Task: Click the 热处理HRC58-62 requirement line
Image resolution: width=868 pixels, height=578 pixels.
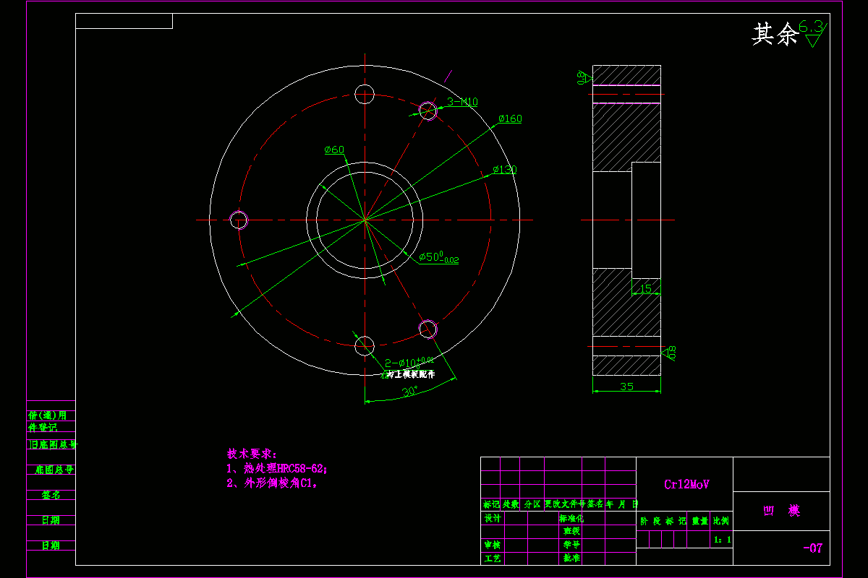Action: click(277, 468)
